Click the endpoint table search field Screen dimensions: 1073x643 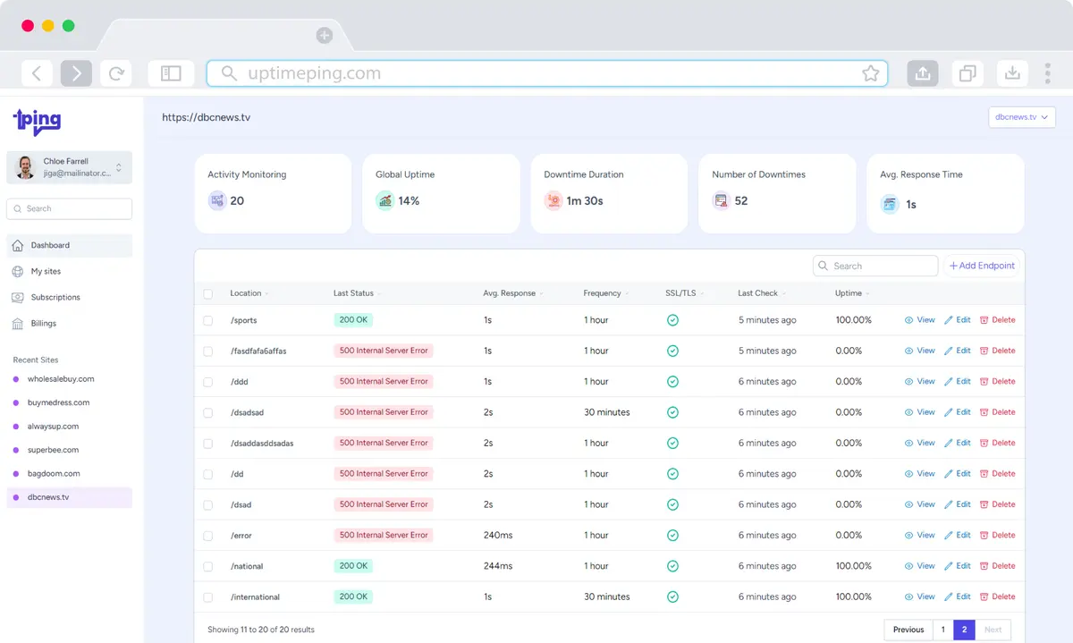876,266
